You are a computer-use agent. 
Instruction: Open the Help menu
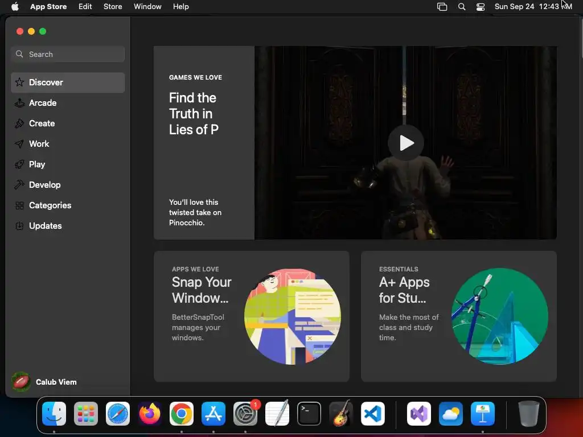[x=180, y=6]
